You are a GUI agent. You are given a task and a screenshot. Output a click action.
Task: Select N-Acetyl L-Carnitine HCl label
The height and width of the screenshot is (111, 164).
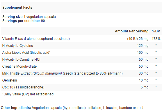[x=21, y=60]
